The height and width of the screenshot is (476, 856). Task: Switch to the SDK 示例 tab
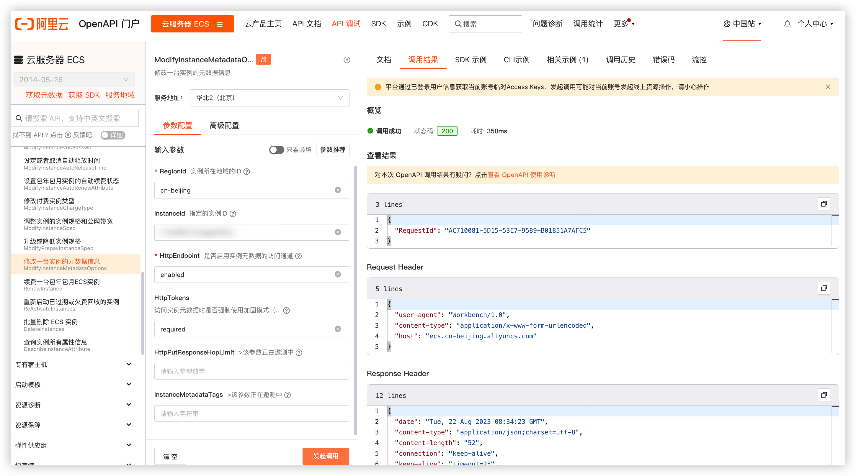(x=471, y=60)
